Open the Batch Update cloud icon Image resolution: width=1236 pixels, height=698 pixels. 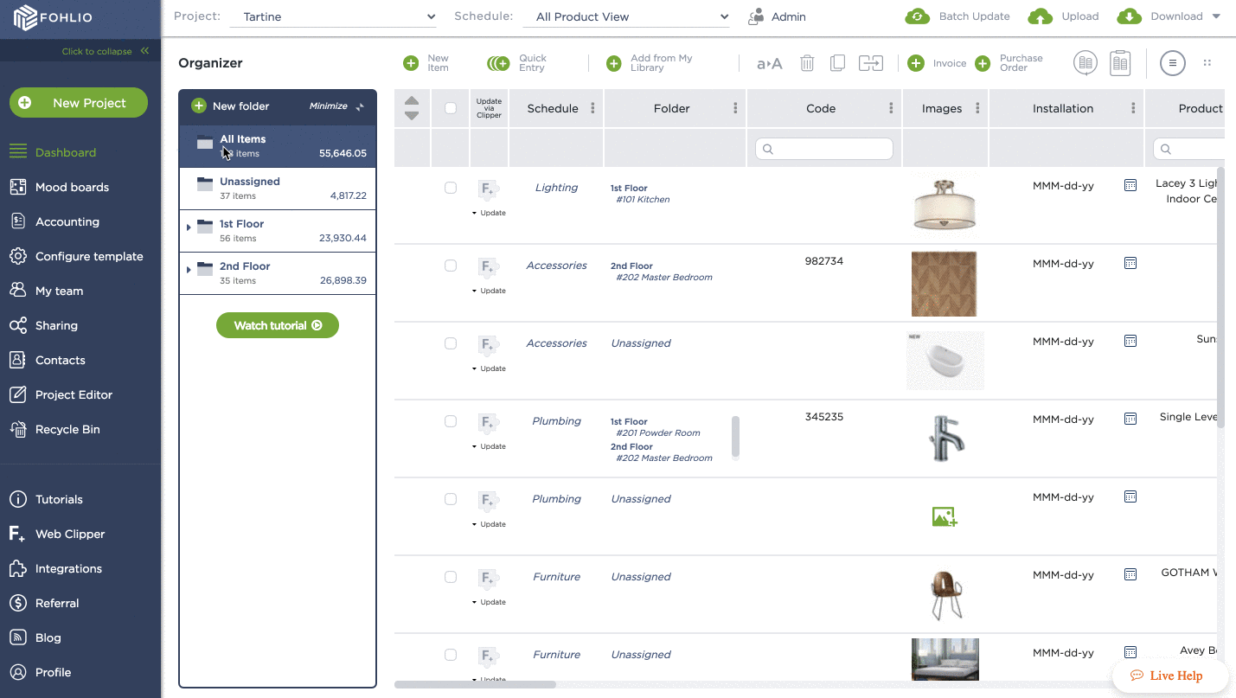tap(917, 16)
